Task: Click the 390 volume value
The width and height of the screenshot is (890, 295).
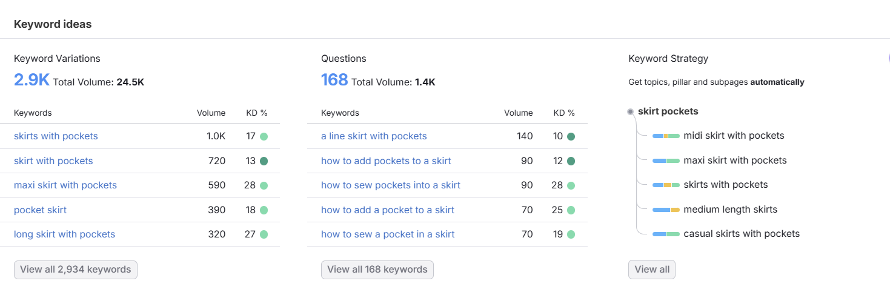Action: pos(217,210)
